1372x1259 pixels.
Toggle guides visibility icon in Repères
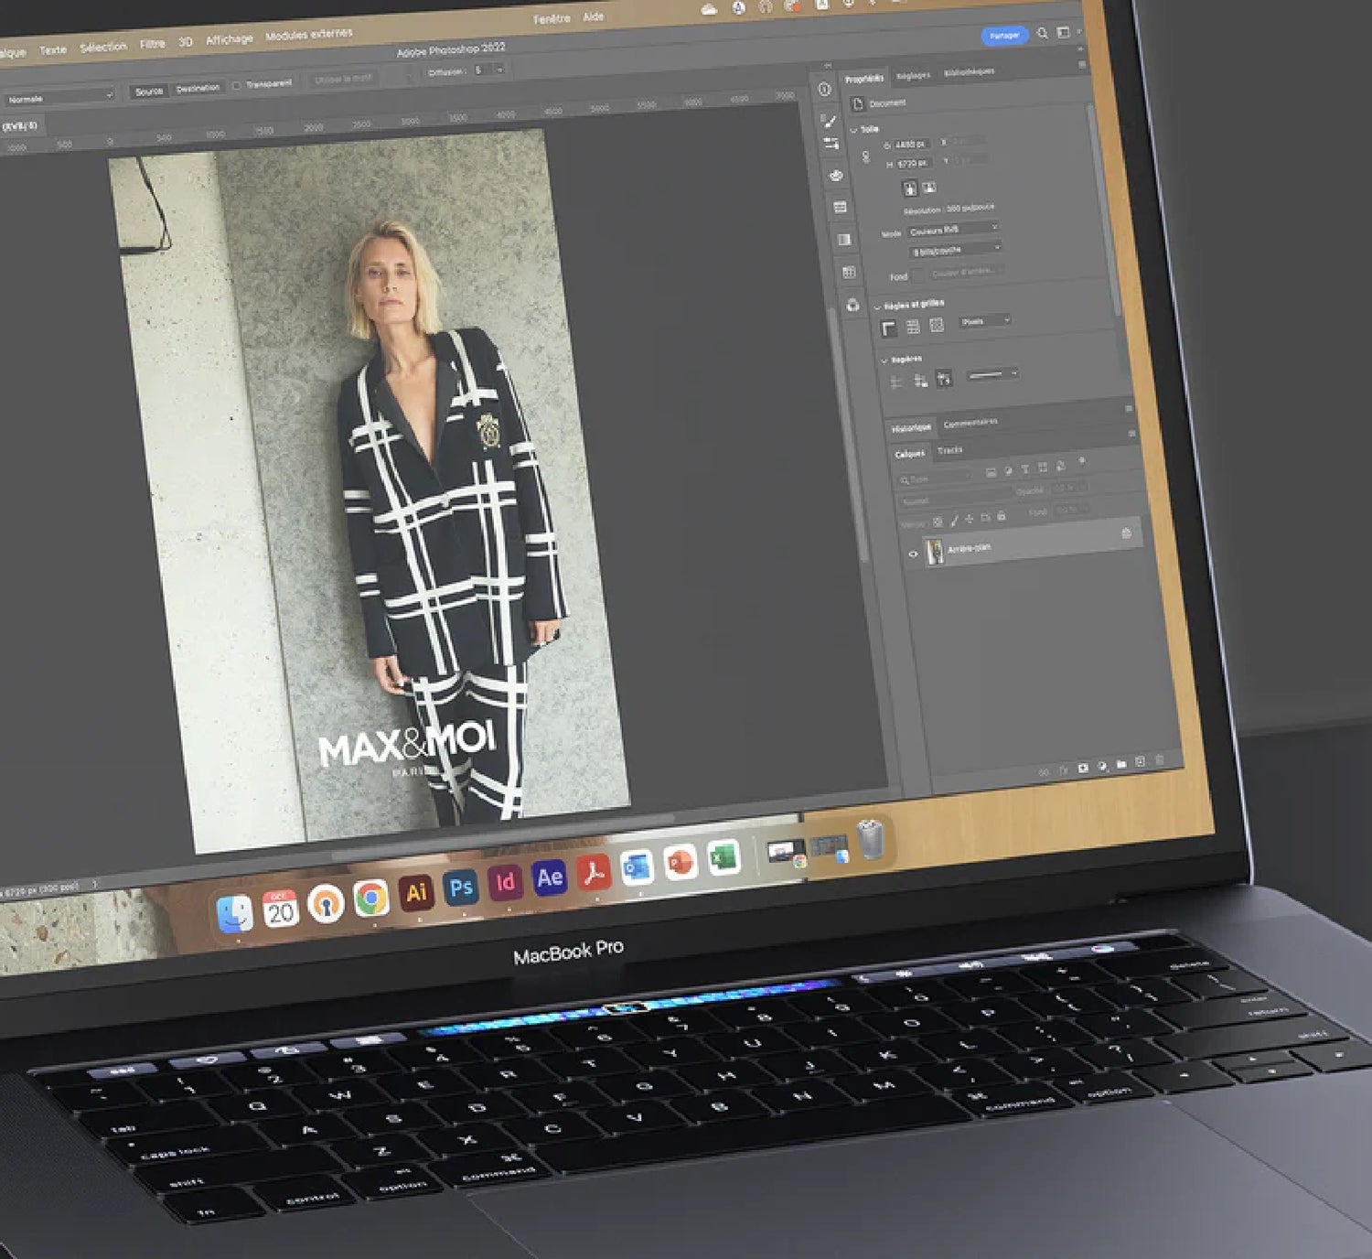tap(895, 382)
